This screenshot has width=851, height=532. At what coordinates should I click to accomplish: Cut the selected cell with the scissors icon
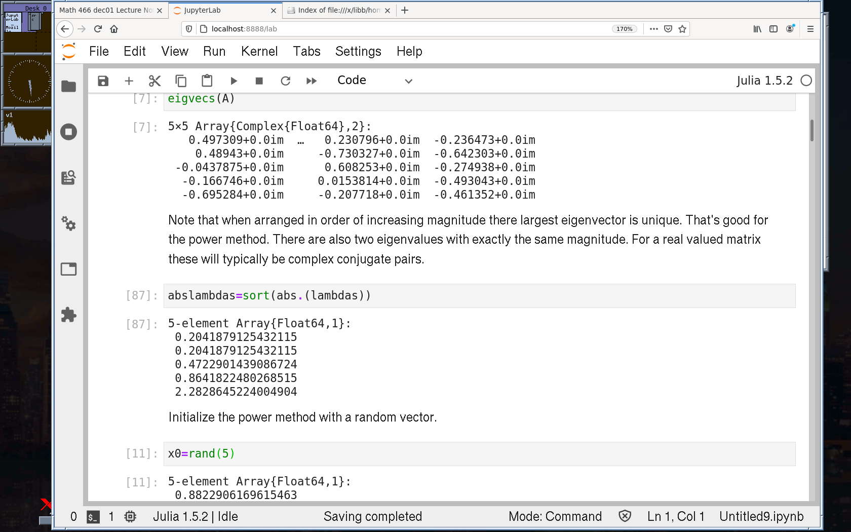[x=154, y=81]
